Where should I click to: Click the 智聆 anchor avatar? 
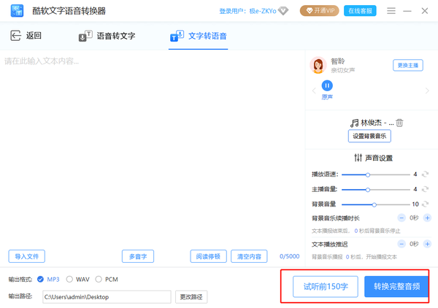[x=318, y=66]
